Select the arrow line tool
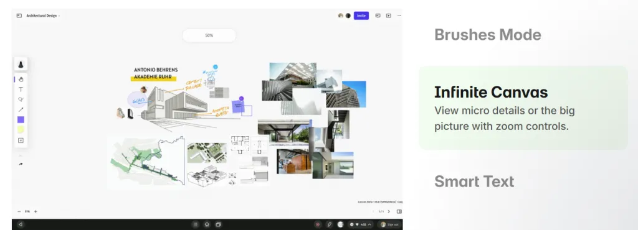 click(21, 109)
